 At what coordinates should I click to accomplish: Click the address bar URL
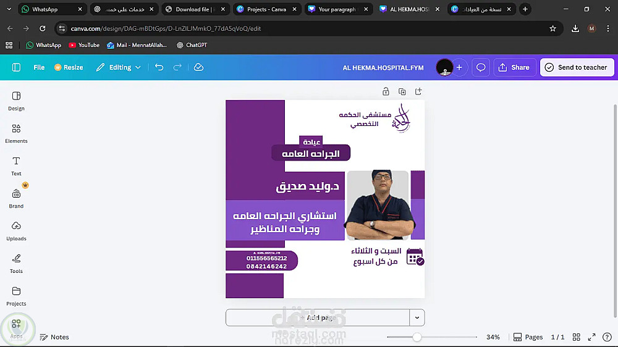point(166,28)
